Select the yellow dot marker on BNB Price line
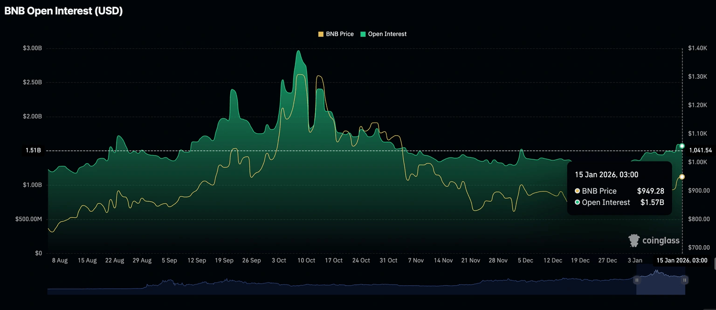 tap(682, 177)
